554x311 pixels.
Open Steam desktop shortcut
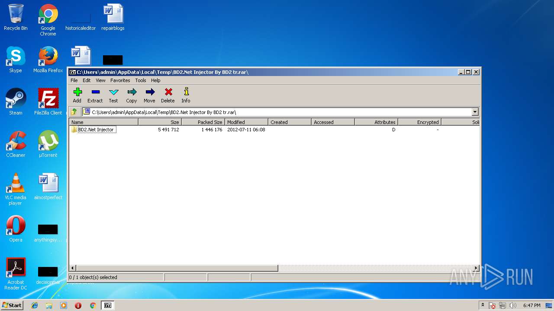pyautogui.click(x=16, y=102)
